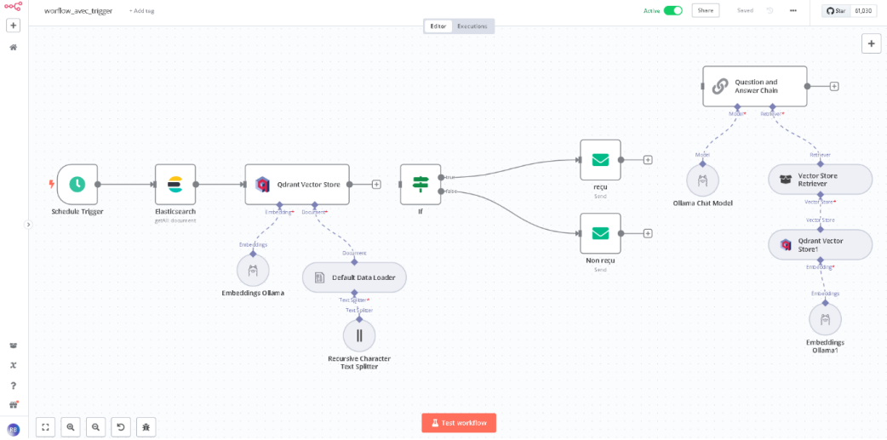Open the Templates box icon in the sidebar
Viewport: 887px width, 440px height.
point(14,346)
